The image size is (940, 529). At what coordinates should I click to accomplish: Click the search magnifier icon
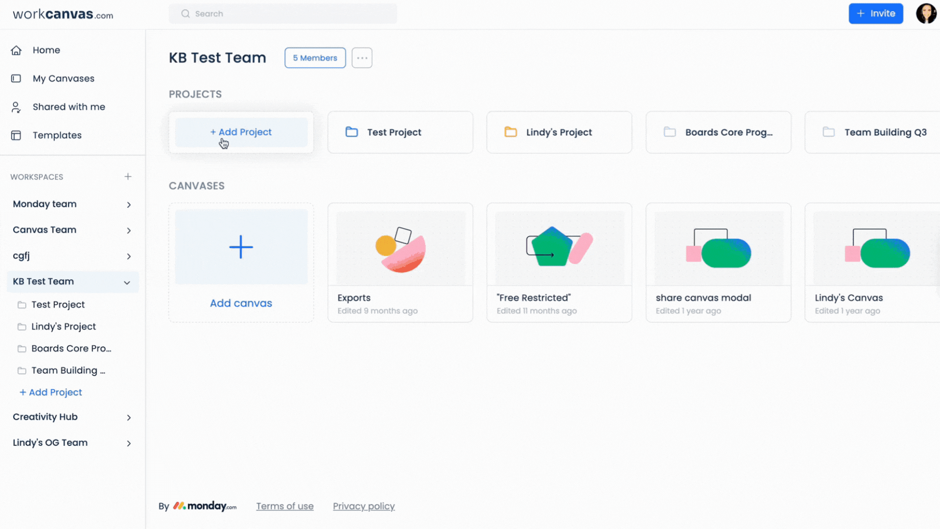click(x=186, y=14)
